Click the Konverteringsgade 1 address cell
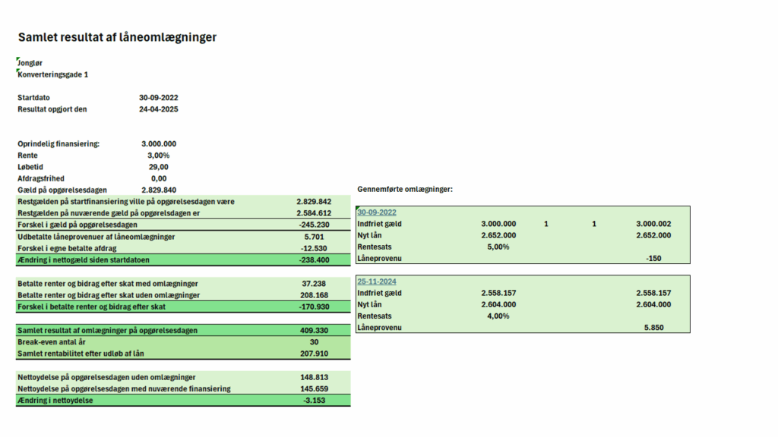This screenshot has width=778, height=437. click(53, 74)
